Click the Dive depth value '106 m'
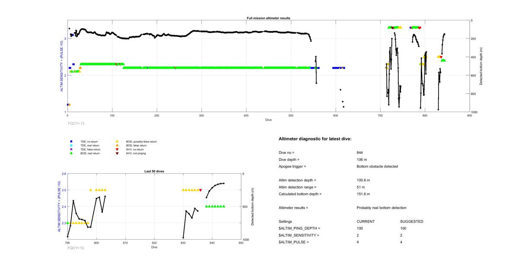 (x=362, y=160)
